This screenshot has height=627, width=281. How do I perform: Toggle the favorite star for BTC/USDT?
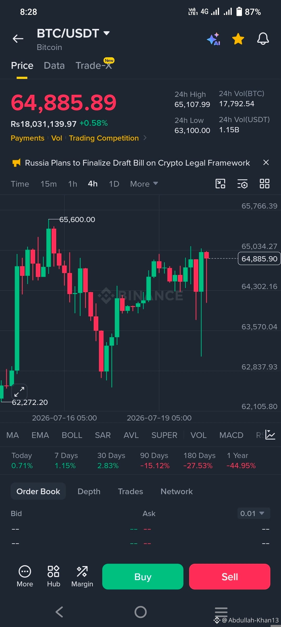coord(238,39)
